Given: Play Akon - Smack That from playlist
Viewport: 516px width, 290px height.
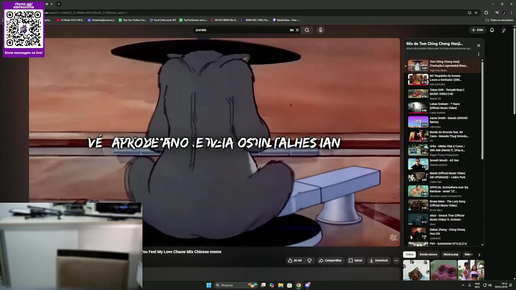Looking at the screenshot, I should pyautogui.click(x=443, y=220).
